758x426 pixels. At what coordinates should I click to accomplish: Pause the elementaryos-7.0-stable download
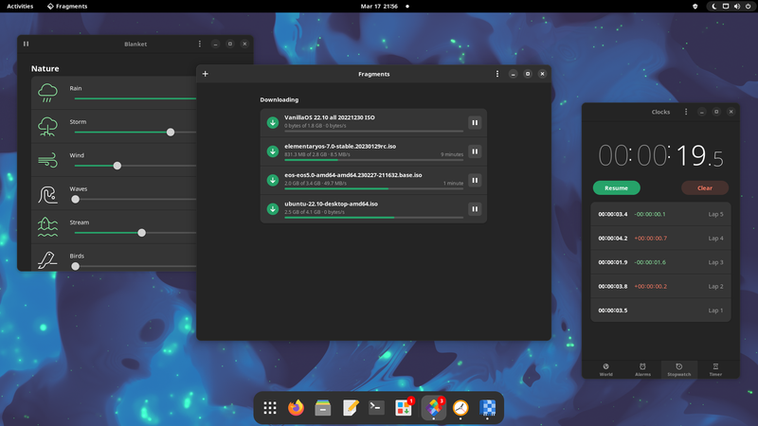tap(475, 151)
